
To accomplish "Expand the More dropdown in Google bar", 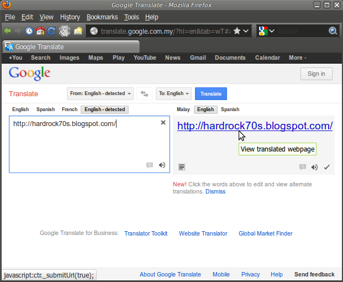I will (298, 58).
